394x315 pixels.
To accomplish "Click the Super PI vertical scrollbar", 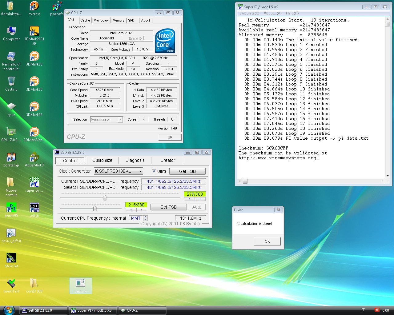I will click(x=388, y=97).
